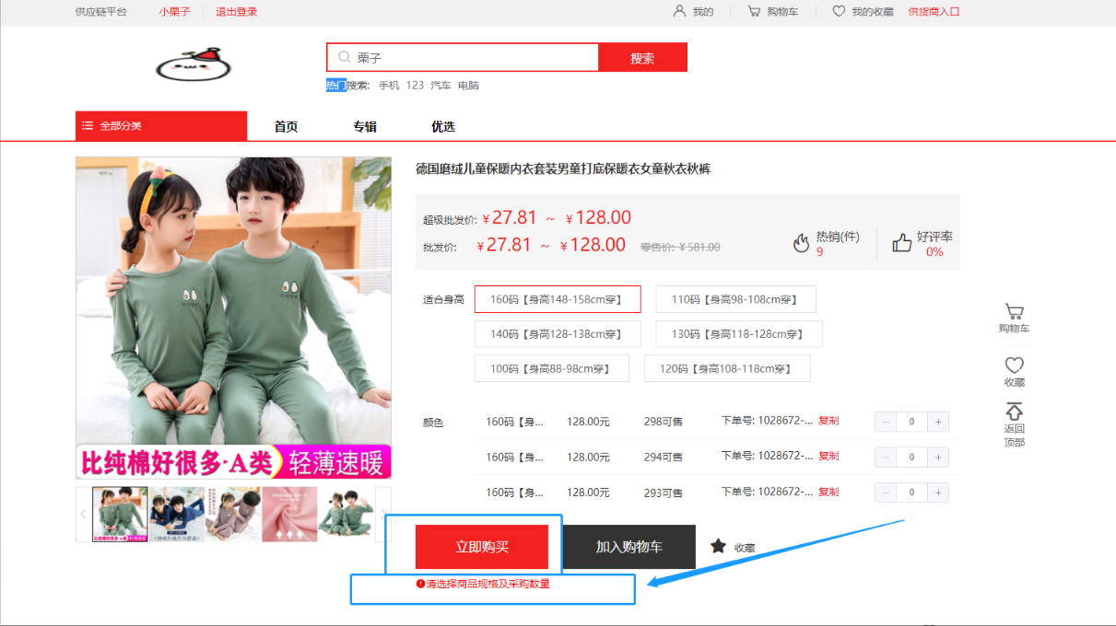Click the user profile icon 我的

click(x=680, y=12)
